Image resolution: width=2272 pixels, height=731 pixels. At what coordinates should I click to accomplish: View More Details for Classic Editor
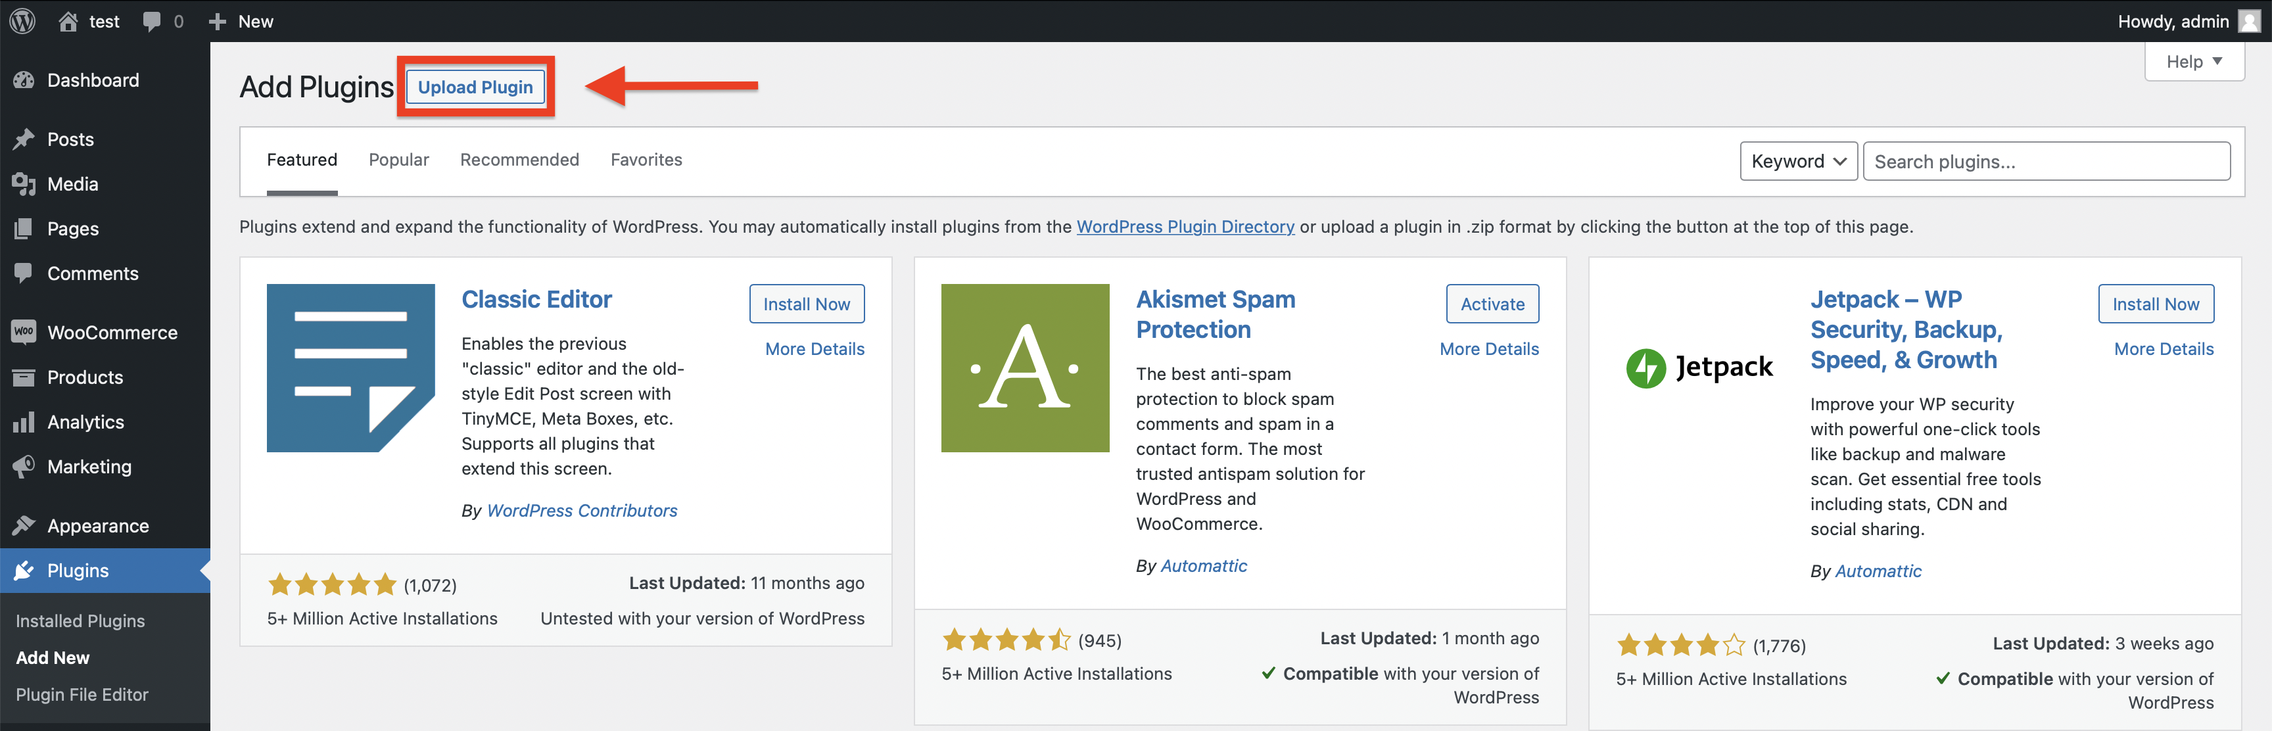coord(815,349)
